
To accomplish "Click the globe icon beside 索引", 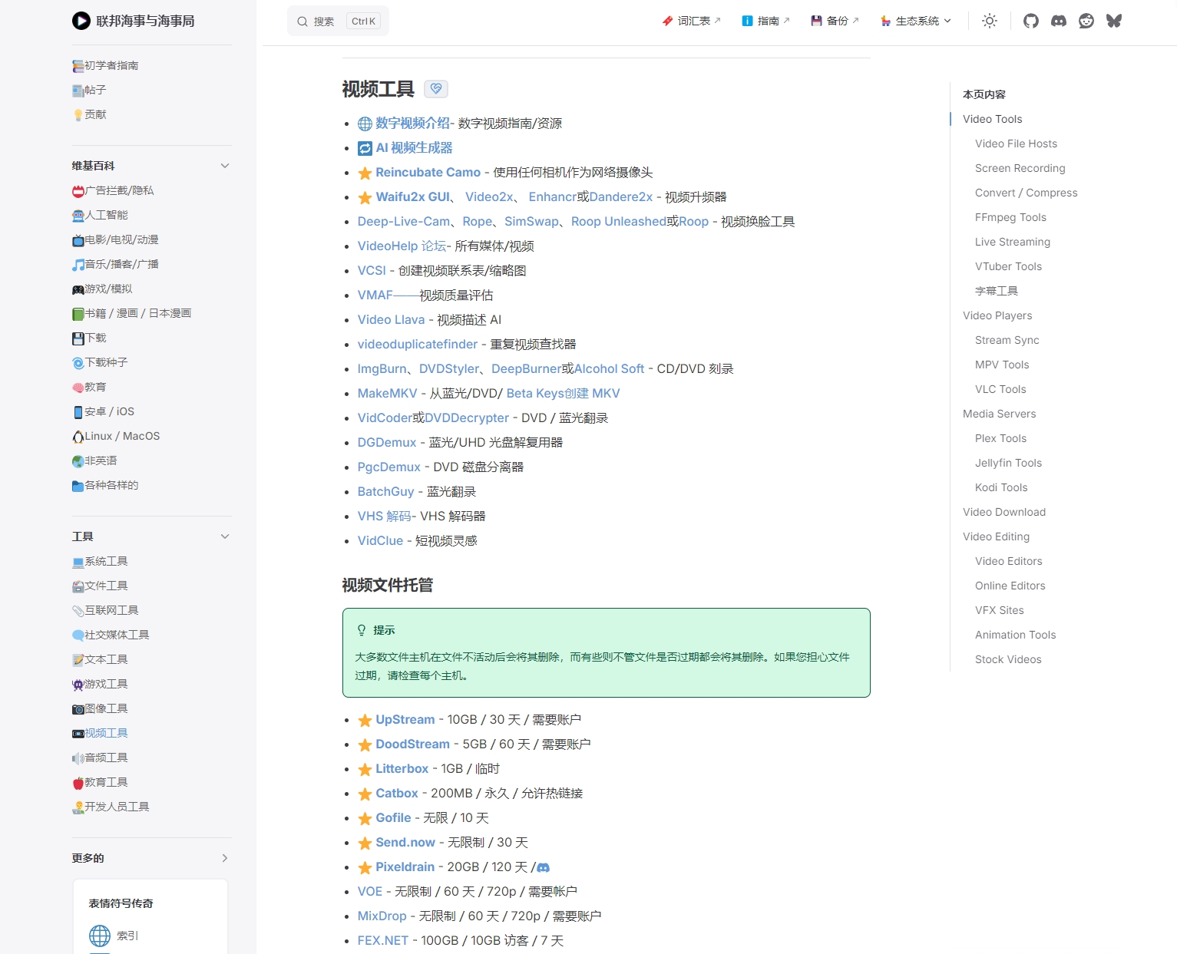I will pos(100,936).
